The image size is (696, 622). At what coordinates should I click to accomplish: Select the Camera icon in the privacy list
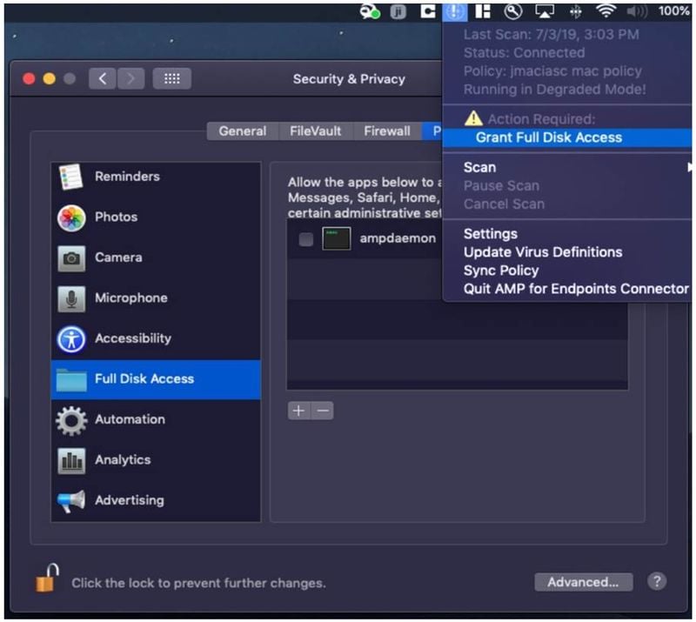pos(71,258)
